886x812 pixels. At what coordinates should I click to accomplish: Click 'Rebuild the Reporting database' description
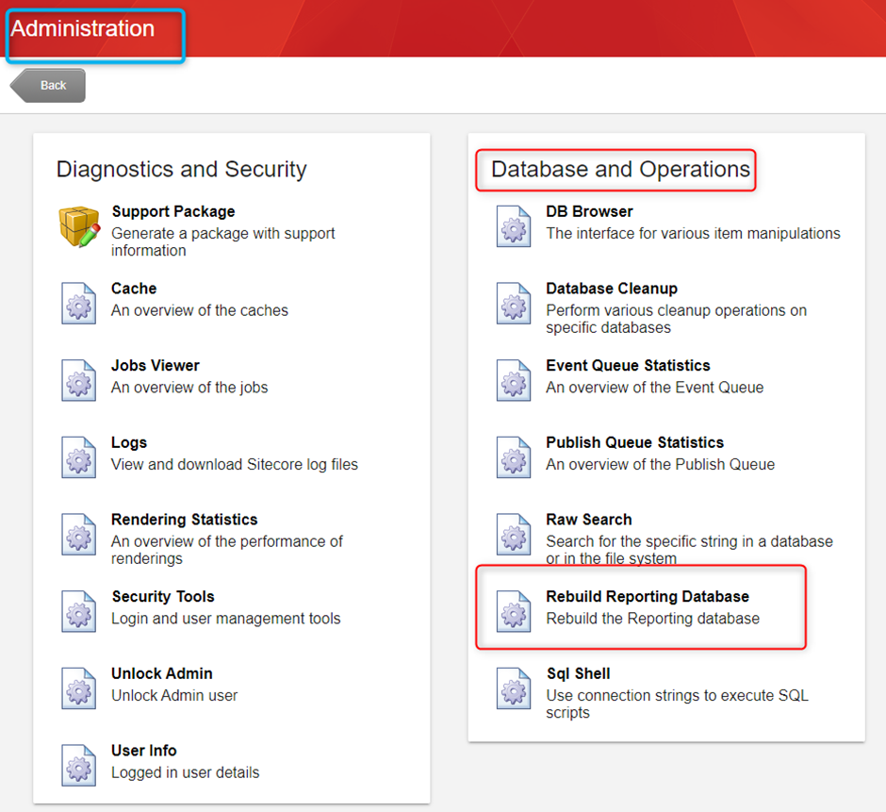tap(652, 619)
